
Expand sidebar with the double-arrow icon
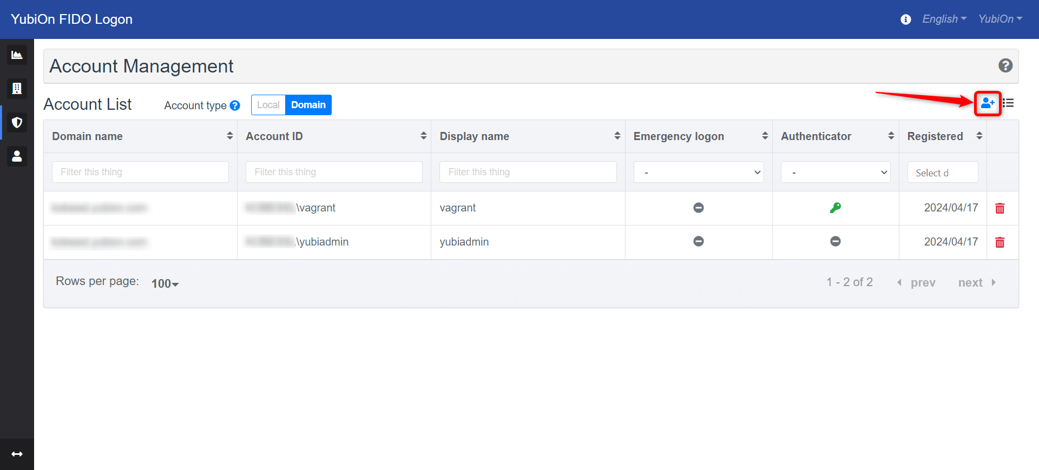tap(17, 454)
